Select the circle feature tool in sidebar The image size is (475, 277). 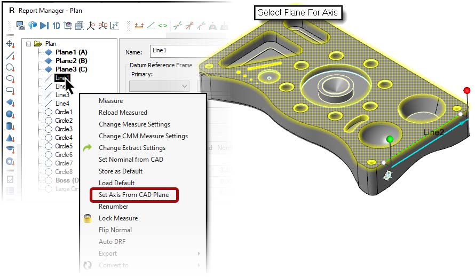pos(10,68)
